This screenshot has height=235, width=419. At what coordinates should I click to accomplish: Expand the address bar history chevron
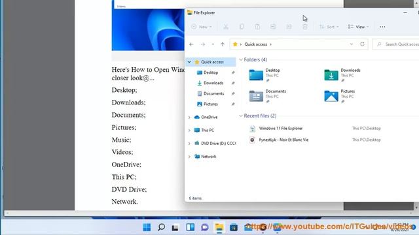352,44
